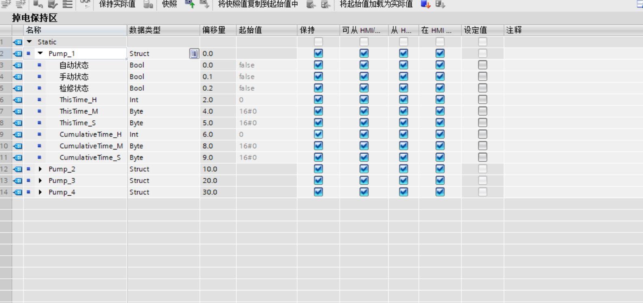This screenshot has width=643, height=303.
Task: Collapse the Static section
Action: tap(29, 42)
